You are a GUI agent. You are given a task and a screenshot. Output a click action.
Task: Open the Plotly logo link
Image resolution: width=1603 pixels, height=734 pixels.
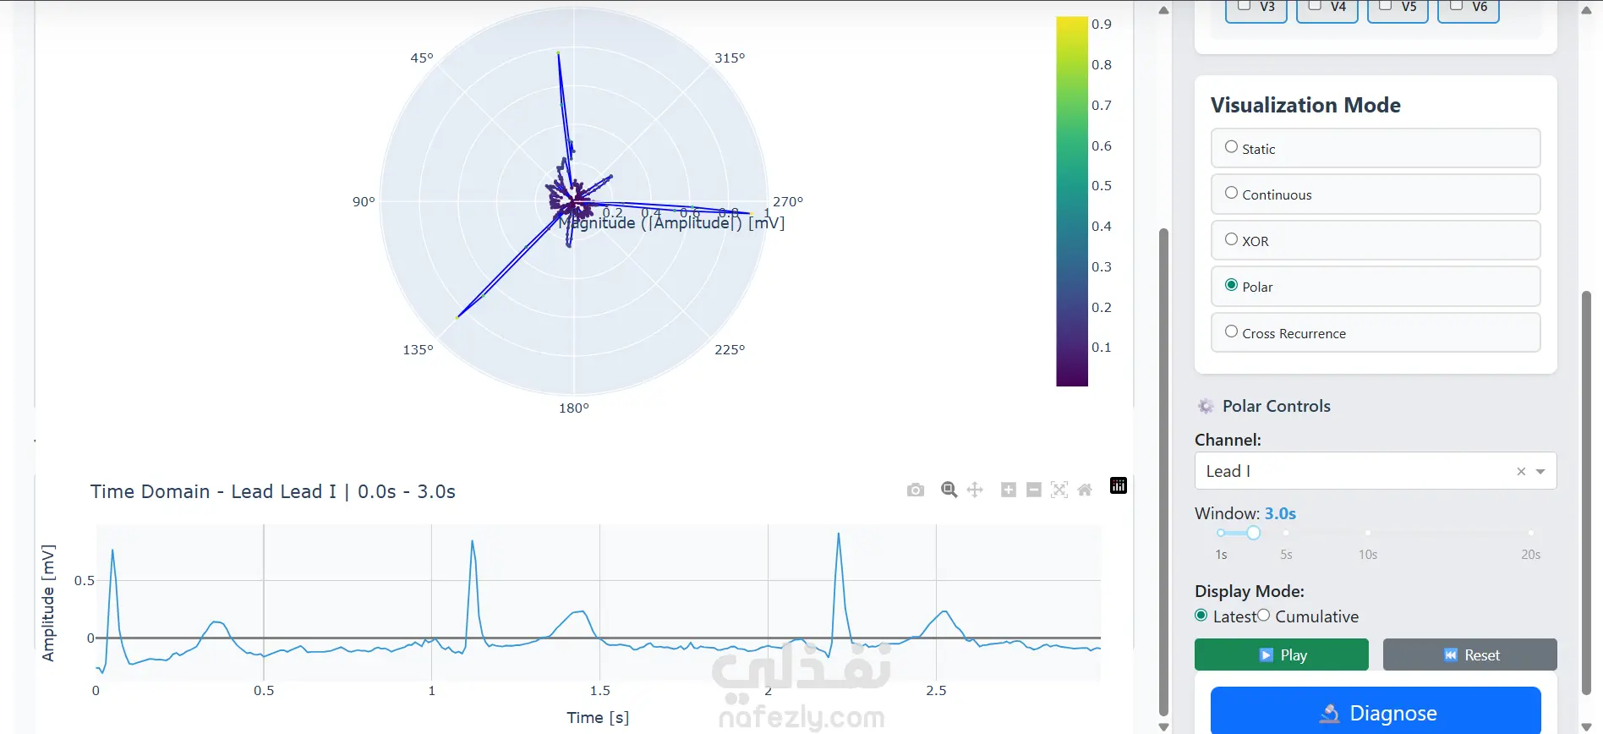tap(1118, 485)
